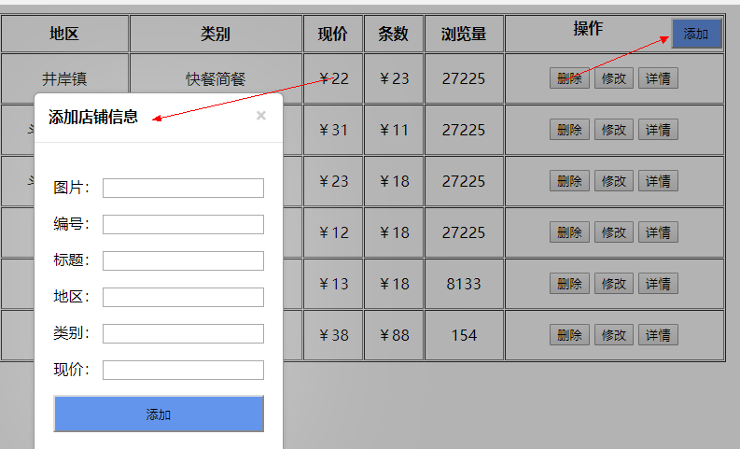
Task: Click the 地区 input in the dialog
Action: click(183, 297)
